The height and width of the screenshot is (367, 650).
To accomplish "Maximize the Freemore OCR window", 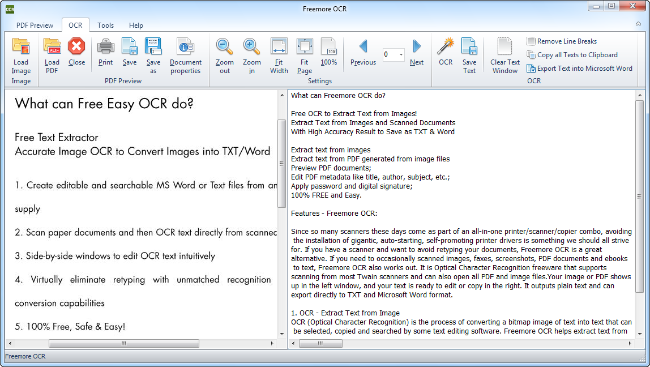I will coord(611,6).
